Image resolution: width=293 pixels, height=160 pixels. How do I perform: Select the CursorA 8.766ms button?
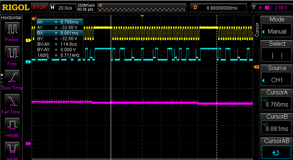[277, 104]
